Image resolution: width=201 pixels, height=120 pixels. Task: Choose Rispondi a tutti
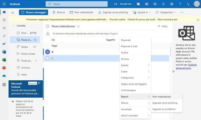(x=135, y=47)
